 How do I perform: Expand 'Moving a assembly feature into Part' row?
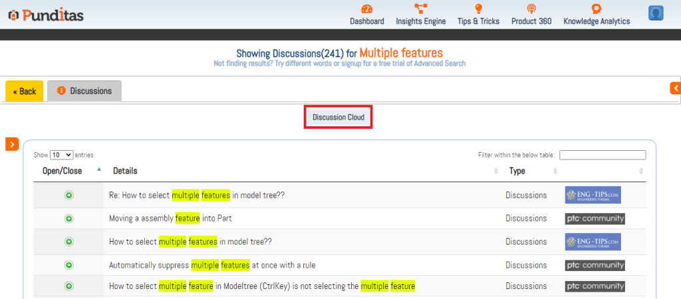pos(68,219)
